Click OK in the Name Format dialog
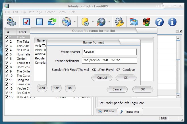 pos(126,78)
